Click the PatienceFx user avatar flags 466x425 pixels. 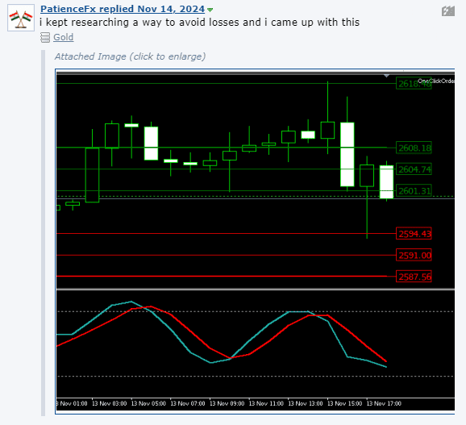pyautogui.click(x=21, y=18)
